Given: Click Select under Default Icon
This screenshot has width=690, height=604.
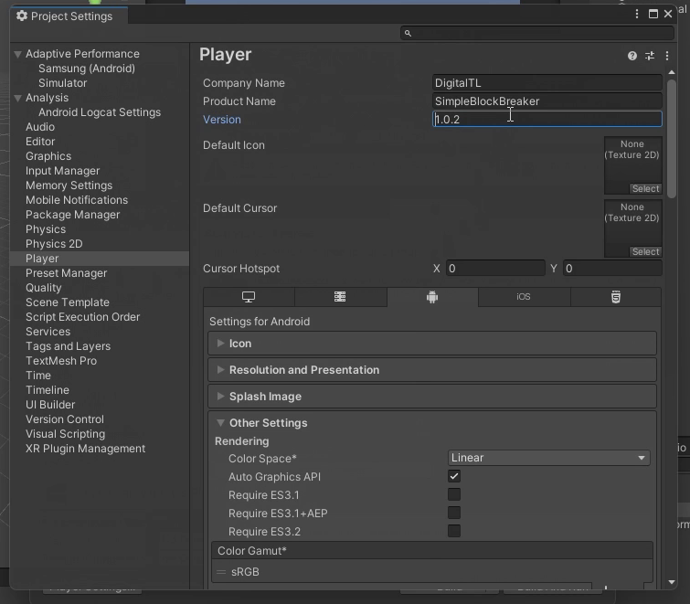Looking at the screenshot, I should click(x=645, y=189).
